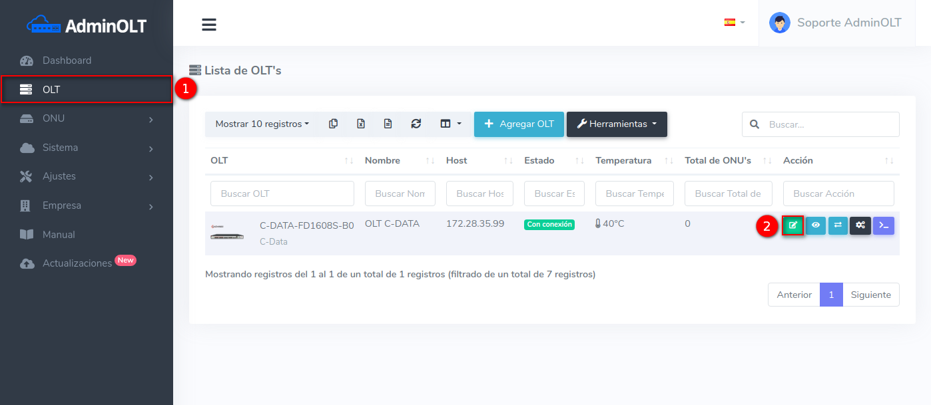Toggle the hamburger sidebar menu icon
This screenshot has height=405, width=931.
209,25
